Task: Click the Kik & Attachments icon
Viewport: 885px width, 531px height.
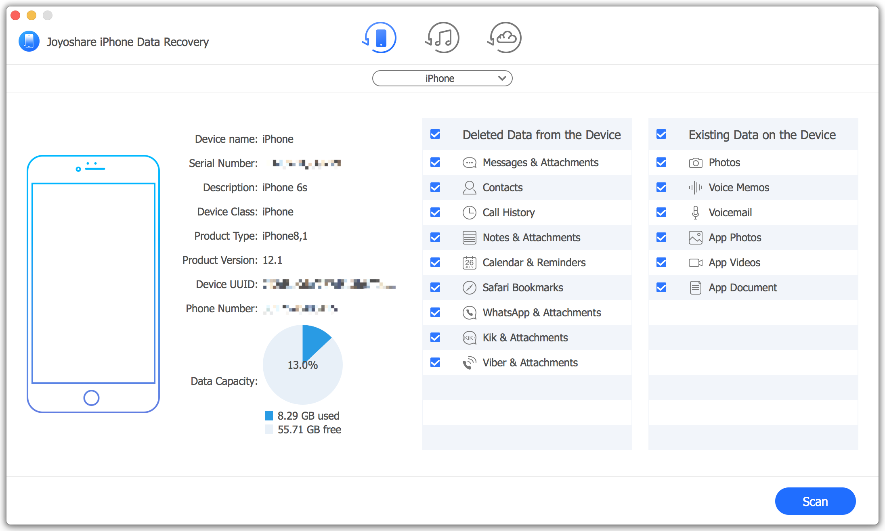Action: [x=469, y=338]
